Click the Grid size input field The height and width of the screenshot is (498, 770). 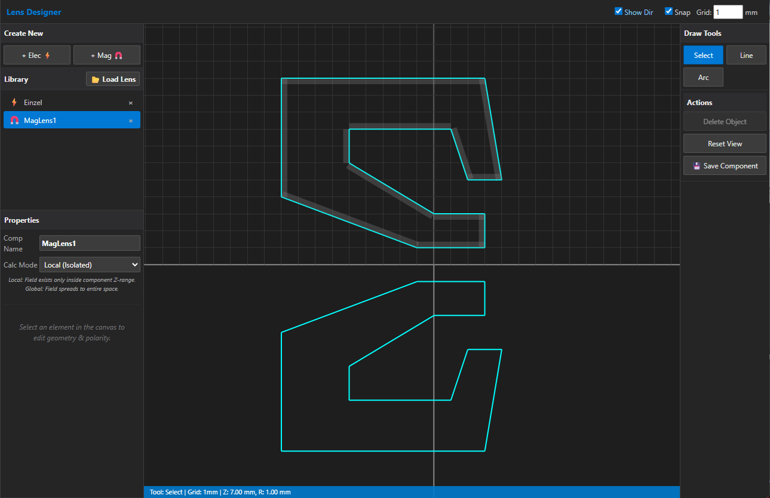(x=727, y=12)
